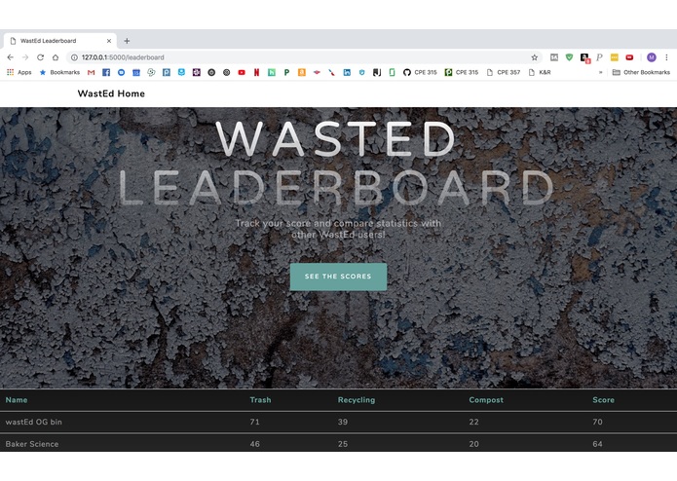Click the address bar showing 127.0.0.1:5000/leaderboard

coord(302,57)
